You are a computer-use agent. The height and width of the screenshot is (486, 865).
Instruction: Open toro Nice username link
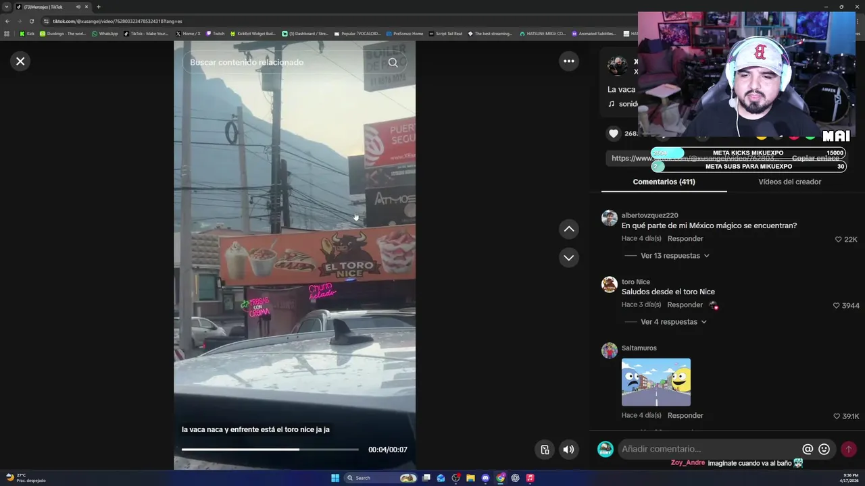click(635, 282)
